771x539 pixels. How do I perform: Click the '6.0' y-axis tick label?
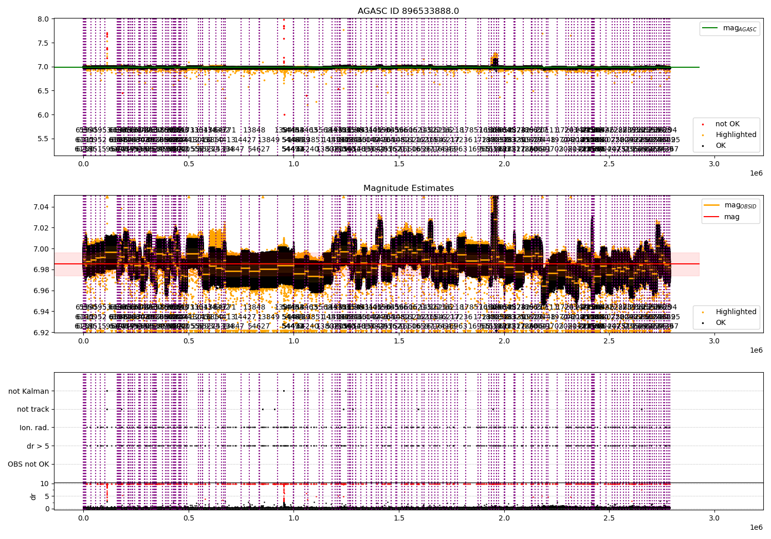pyautogui.click(x=44, y=115)
